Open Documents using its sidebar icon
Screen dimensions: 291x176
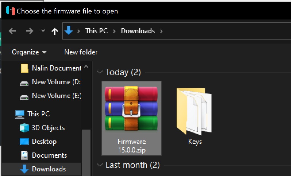(x=23, y=155)
